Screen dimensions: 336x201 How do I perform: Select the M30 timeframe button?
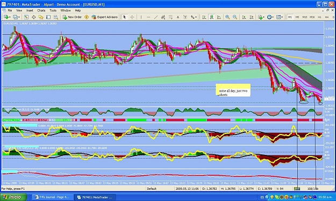tap(312, 17)
